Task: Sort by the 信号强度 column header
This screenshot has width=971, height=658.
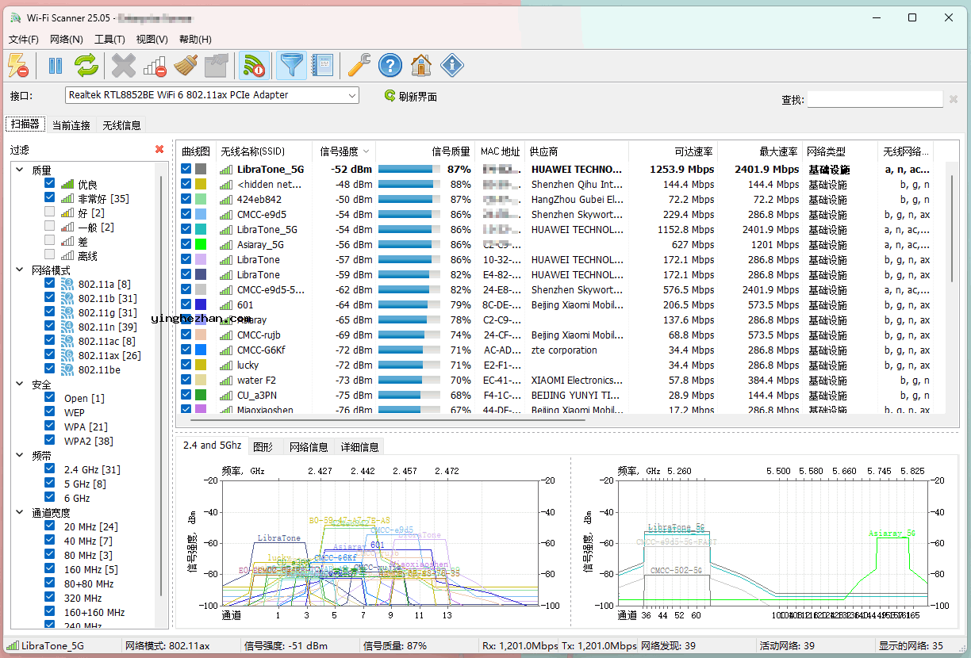Action: [344, 151]
